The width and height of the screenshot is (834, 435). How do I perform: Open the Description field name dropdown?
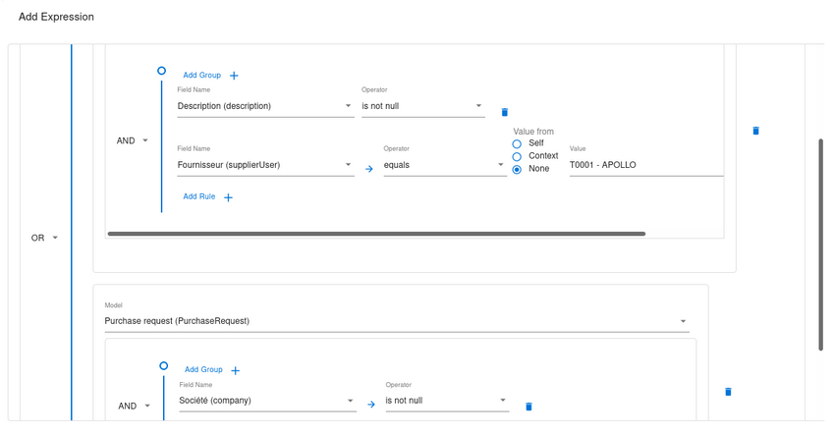click(265, 106)
